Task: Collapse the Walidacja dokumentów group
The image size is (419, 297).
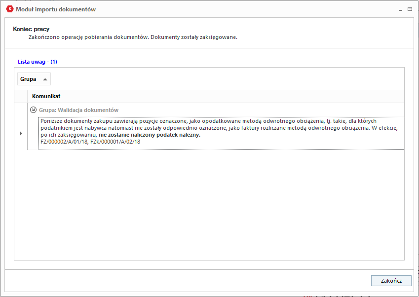Action: click(x=34, y=110)
